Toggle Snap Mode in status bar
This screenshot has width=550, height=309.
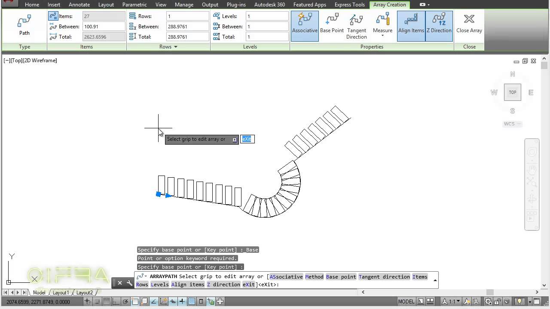point(97,301)
